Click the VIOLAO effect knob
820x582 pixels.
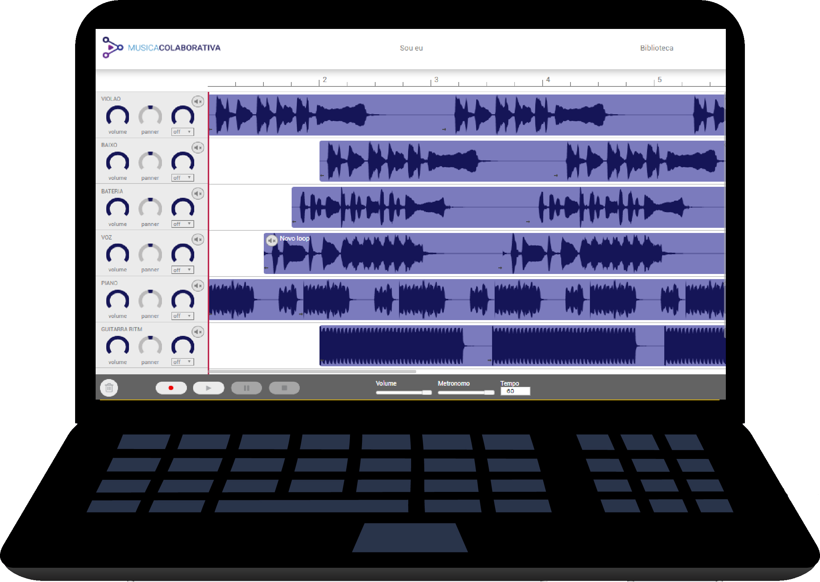pos(183,116)
